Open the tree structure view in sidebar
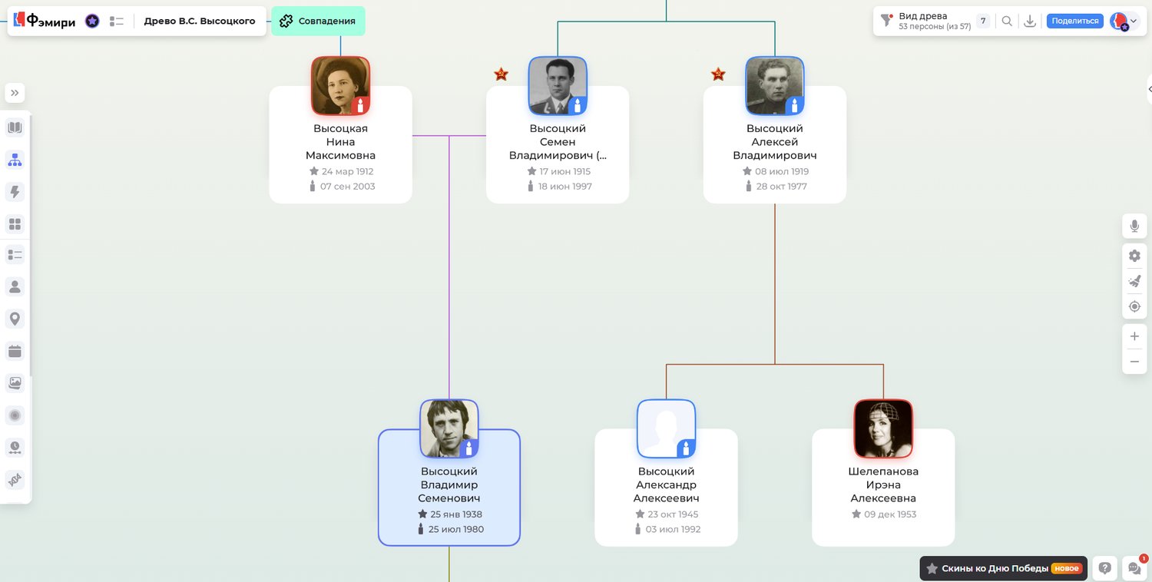The height and width of the screenshot is (582, 1152). 15,160
